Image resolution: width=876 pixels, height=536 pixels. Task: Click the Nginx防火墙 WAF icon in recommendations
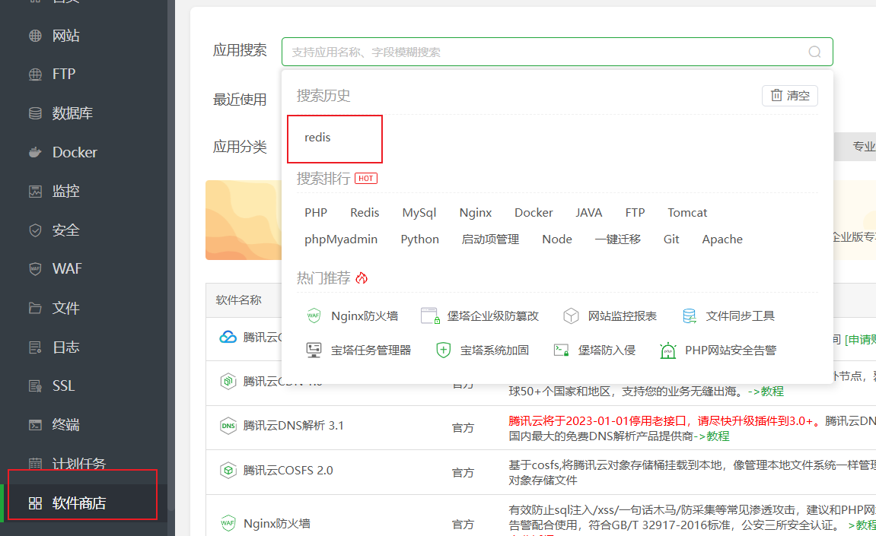pos(314,316)
